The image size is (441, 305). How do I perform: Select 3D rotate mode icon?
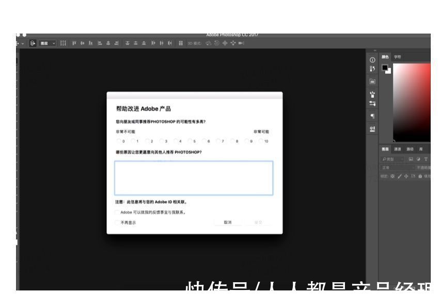click(209, 43)
